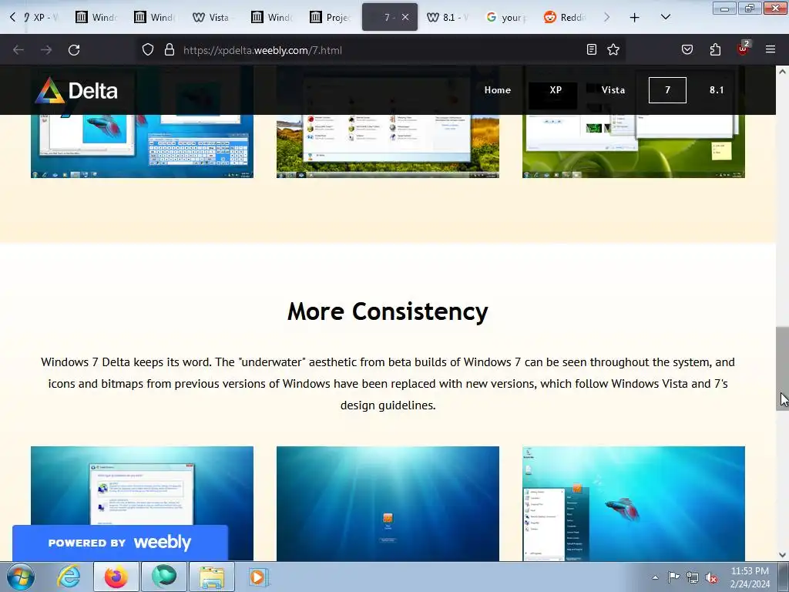Go to the Home page link
Screen dimensions: 789x592
(x=497, y=90)
